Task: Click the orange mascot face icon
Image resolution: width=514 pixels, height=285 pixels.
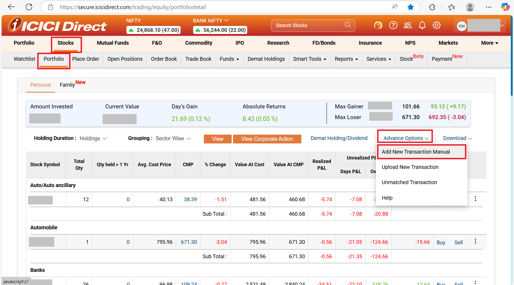Action: [x=378, y=25]
